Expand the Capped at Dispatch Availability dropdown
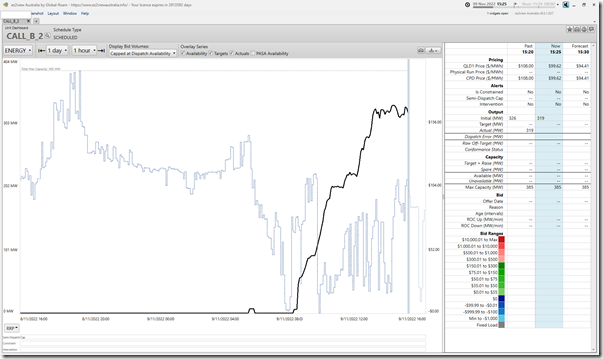This screenshot has width=603, height=359. coord(143,54)
